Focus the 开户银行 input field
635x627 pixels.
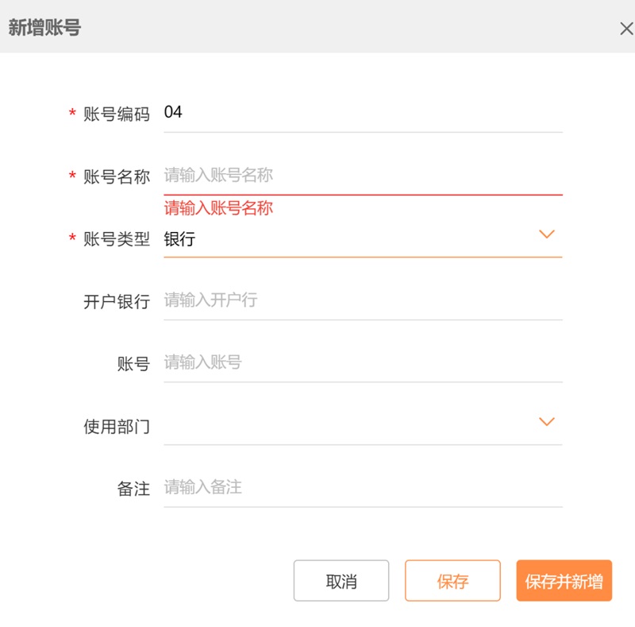[362, 300]
